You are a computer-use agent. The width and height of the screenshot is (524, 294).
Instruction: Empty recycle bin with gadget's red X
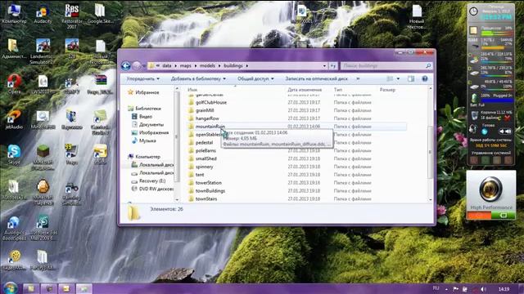508,118
